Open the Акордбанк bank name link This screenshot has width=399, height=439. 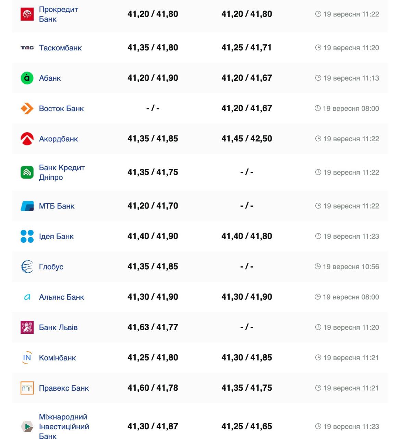click(59, 139)
